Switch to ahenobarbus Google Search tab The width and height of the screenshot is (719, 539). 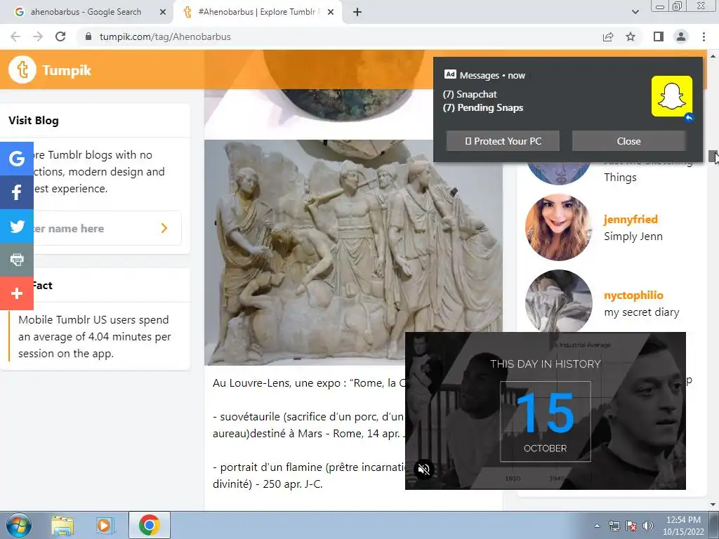(x=86, y=13)
